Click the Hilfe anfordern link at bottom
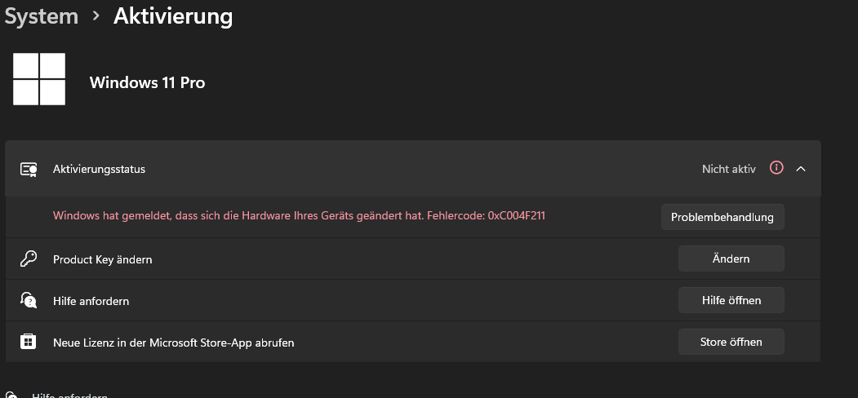 69,396
